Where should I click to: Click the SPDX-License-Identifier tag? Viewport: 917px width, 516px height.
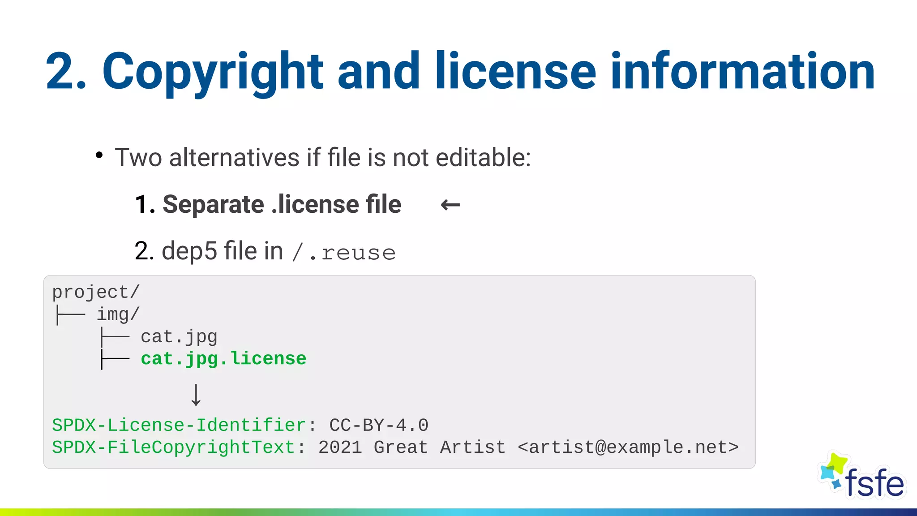(x=179, y=425)
